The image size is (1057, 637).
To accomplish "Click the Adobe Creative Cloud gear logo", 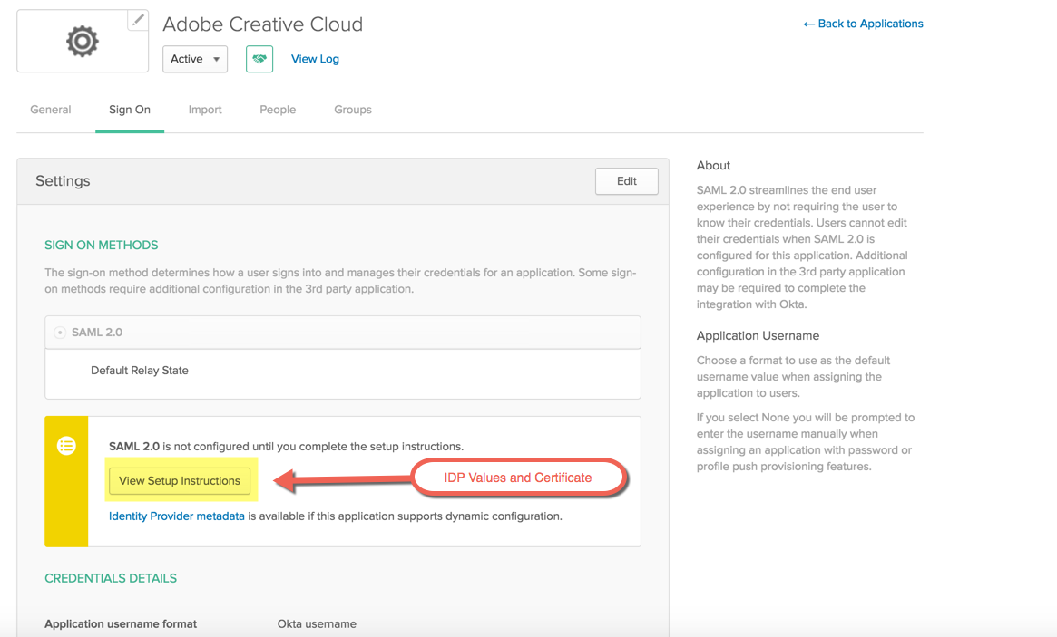I will [x=82, y=40].
